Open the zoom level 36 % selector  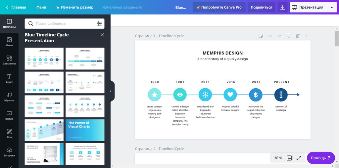coord(278,158)
